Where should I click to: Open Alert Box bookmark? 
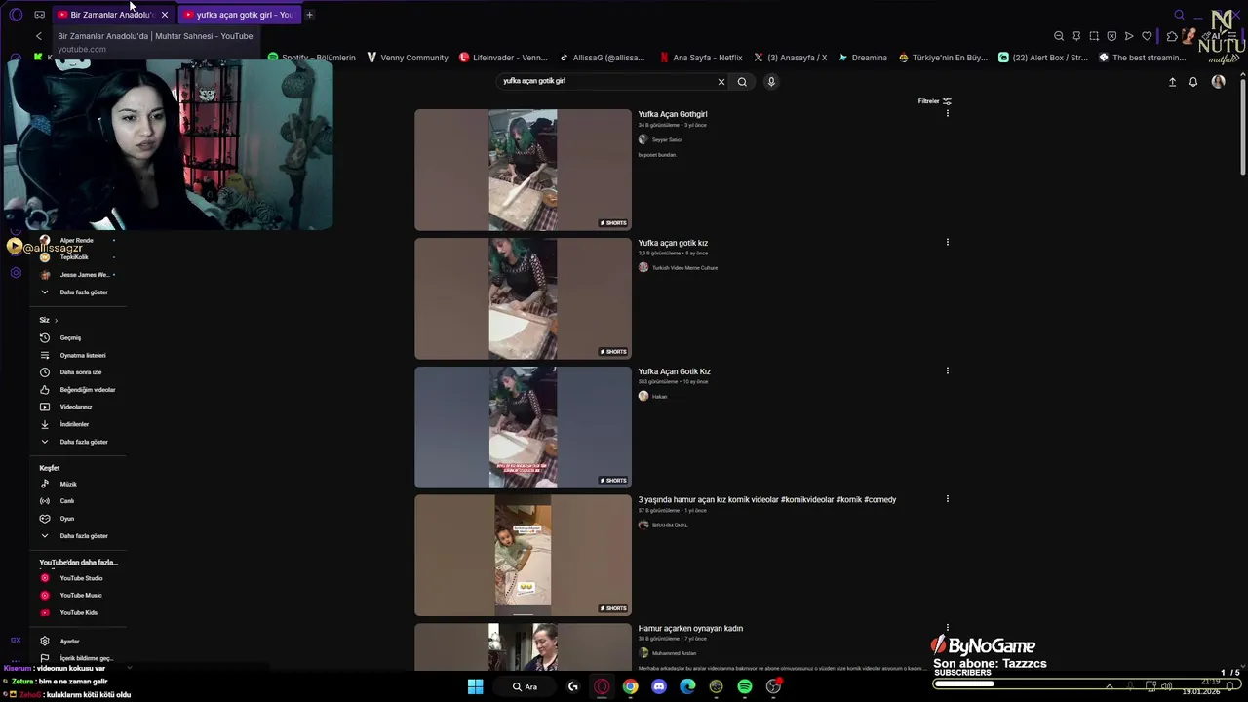1042,58
